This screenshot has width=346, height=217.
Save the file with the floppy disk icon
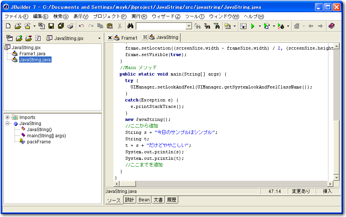[x=51, y=26]
